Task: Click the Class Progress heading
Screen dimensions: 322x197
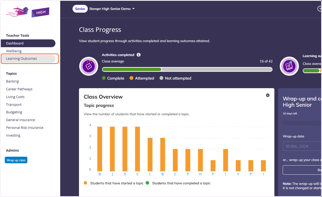Action: coord(100,30)
